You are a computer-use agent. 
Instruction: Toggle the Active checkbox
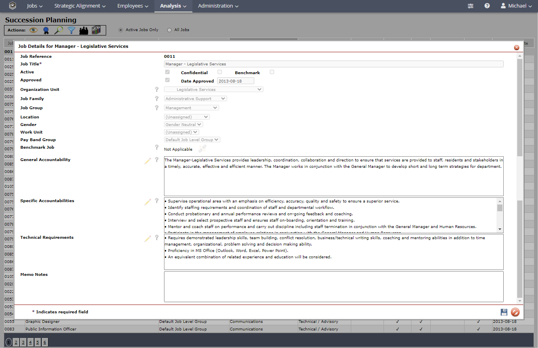(x=168, y=72)
